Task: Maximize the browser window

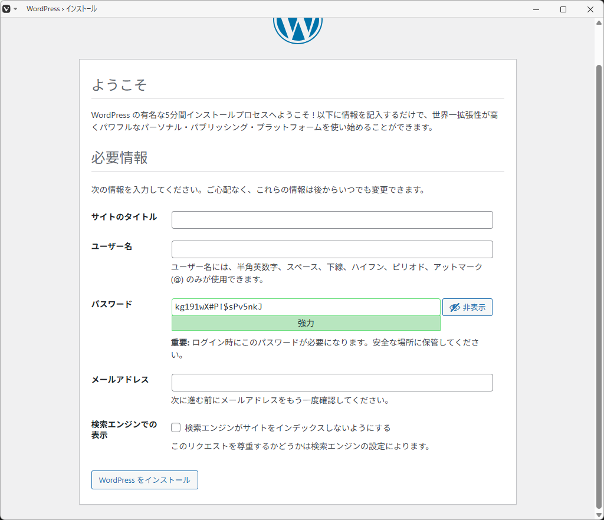Action: click(x=563, y=9)
